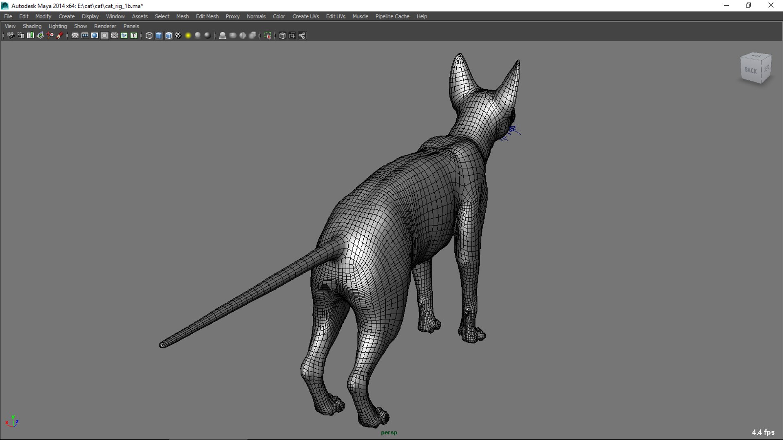Toggle X-Ray Active Components icon
Viewport: 783px width, 440px height.
click(x=292, y=35)
